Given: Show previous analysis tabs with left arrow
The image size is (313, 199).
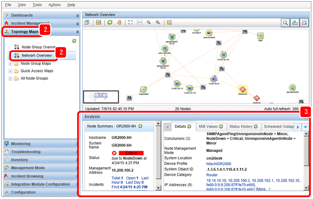Looking at the screenshot, I should (x=168, y=127).
